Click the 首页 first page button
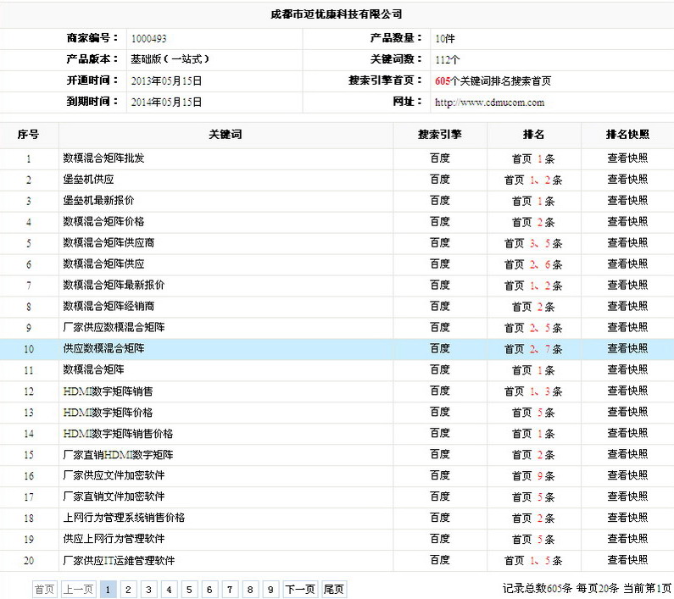674x599 pixels. (x=44, y=589)
